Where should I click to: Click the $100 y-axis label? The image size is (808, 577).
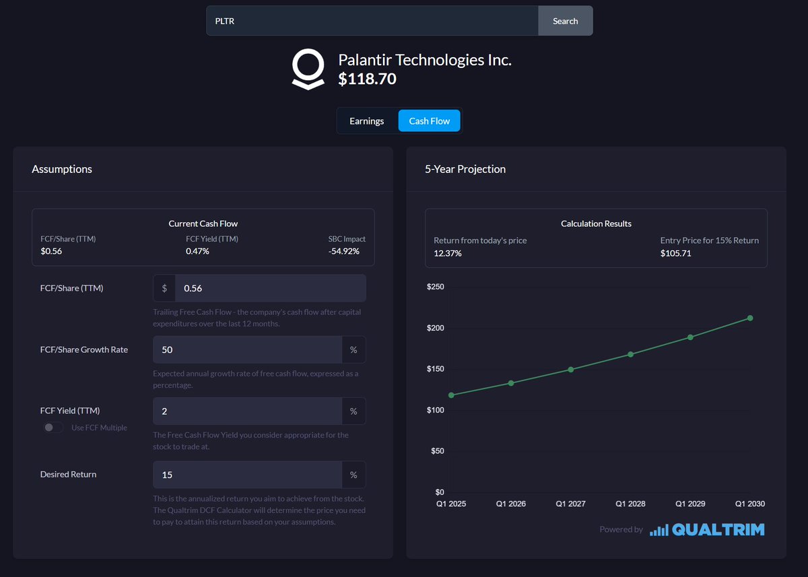[436, 411]
